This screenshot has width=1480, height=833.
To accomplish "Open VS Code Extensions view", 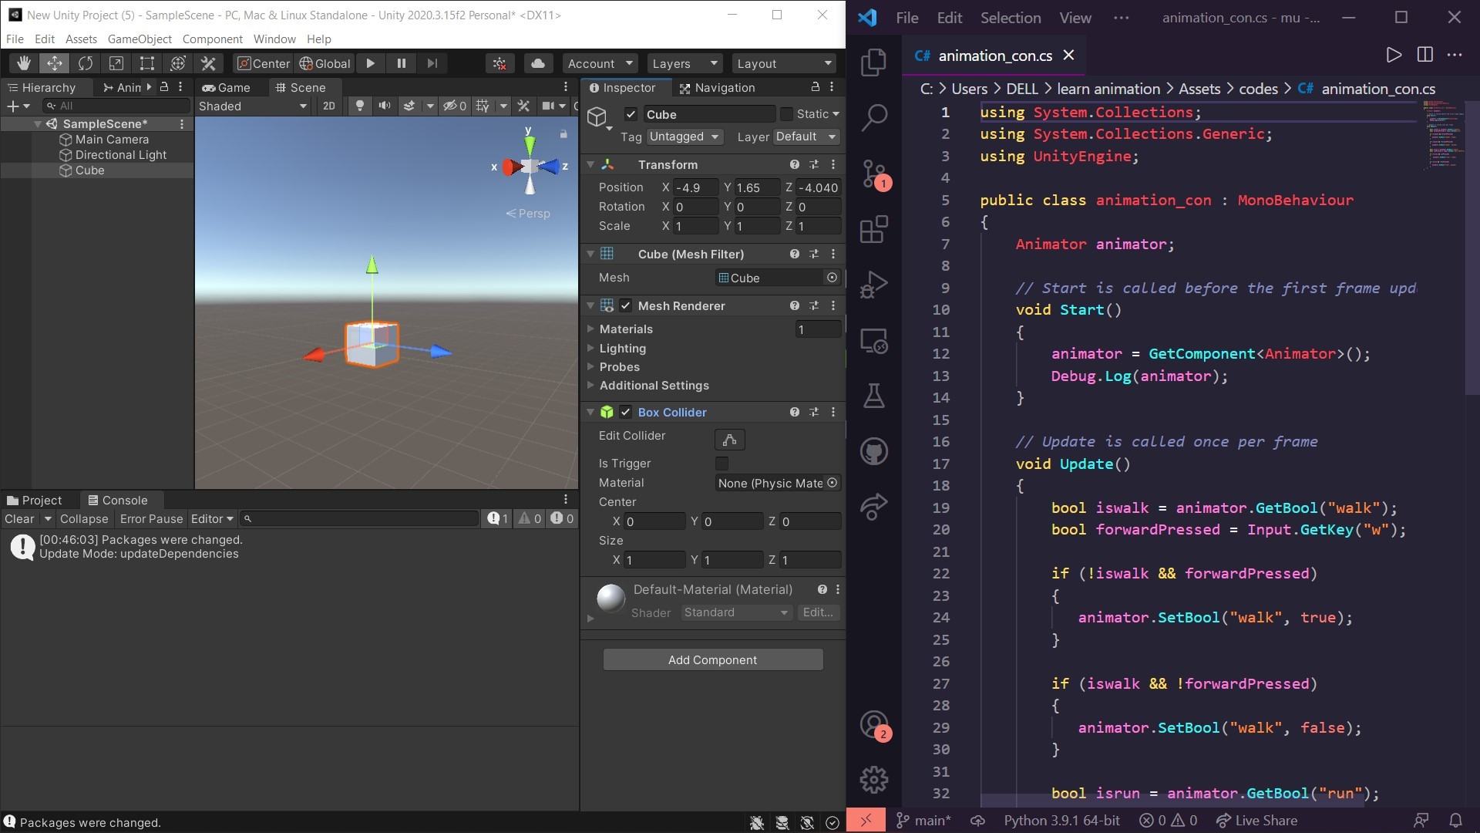I will click(873, 229).
